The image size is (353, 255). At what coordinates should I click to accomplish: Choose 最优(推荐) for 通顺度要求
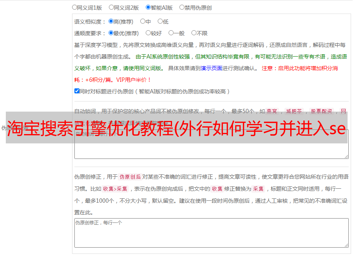point(111,33)
